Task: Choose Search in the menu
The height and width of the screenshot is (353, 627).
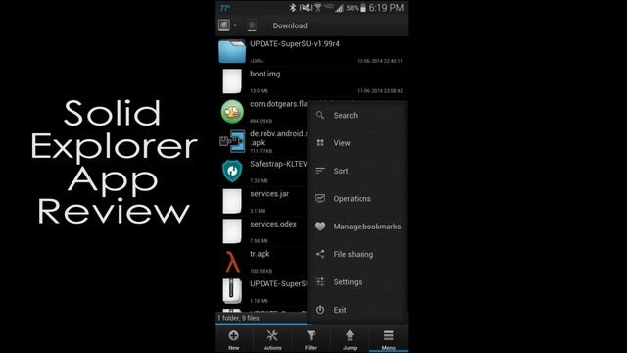Action: point(346,116)
